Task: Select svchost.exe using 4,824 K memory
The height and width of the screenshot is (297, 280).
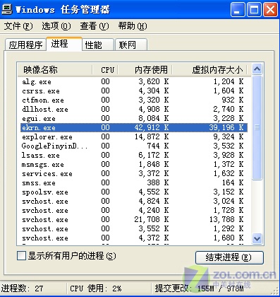Action: 134,201
